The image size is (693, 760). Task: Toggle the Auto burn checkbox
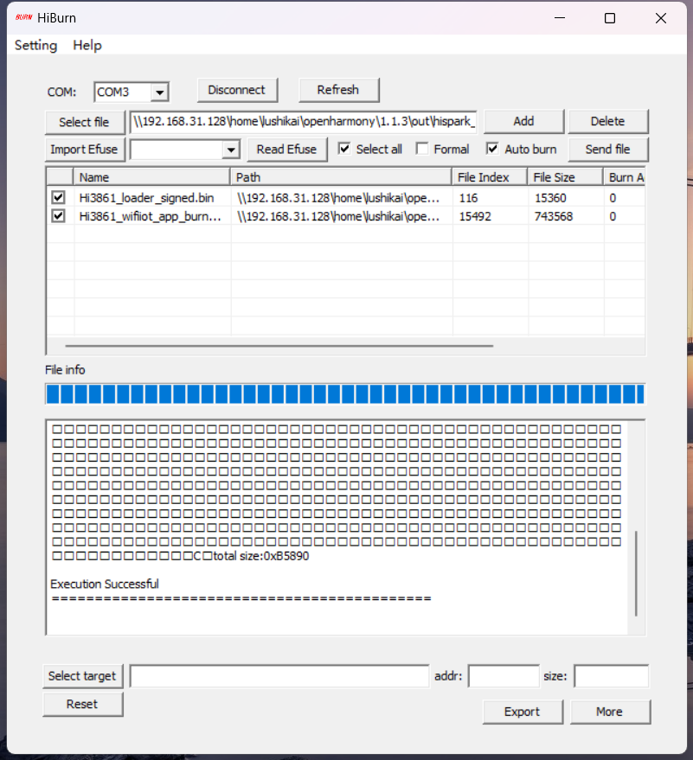[x=492, y=149]
